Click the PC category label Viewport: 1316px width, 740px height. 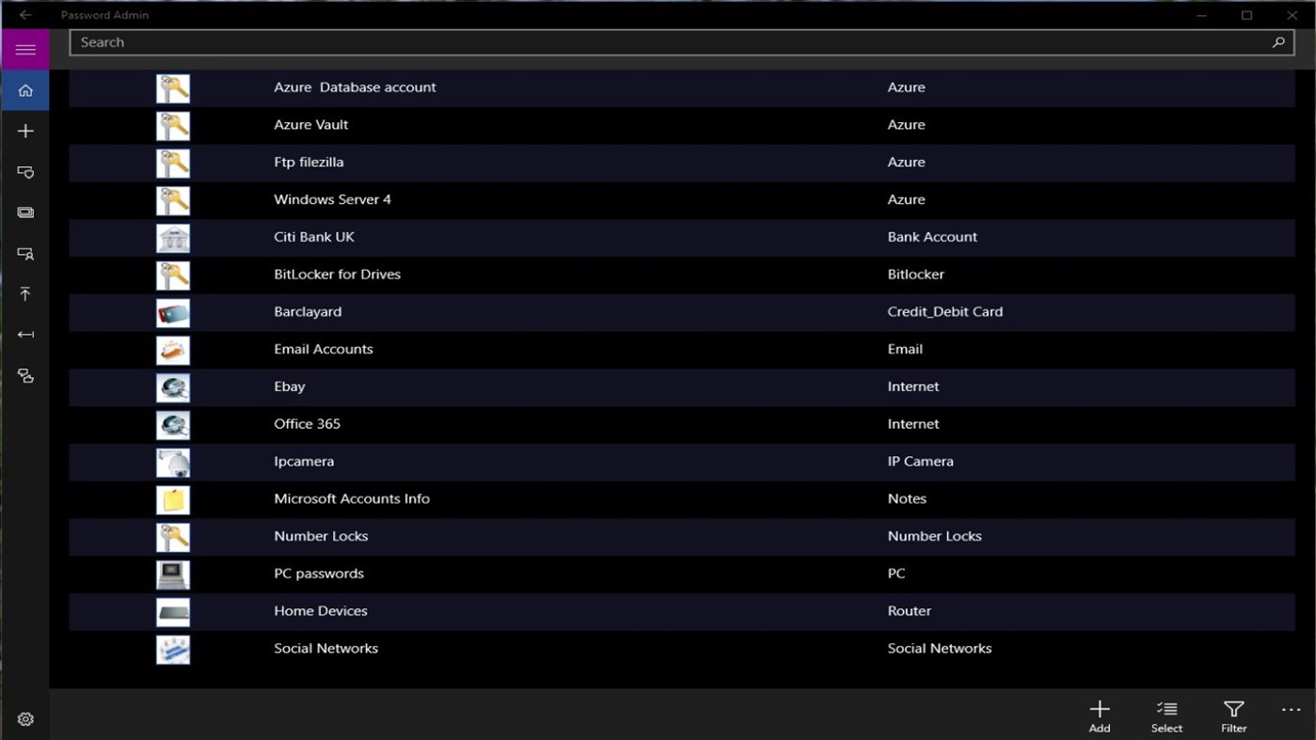(896, 574)
